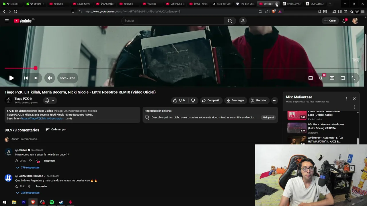Open YouTube notifications bell

[344, 21]
